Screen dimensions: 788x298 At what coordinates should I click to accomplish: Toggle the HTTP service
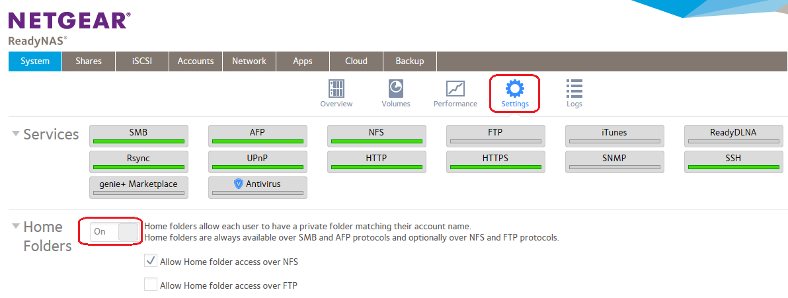coord(377,161)
